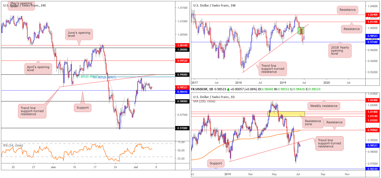Select the green shaded box on weekly chart
This screenshot has width=381, height=178.
[301, 31]
